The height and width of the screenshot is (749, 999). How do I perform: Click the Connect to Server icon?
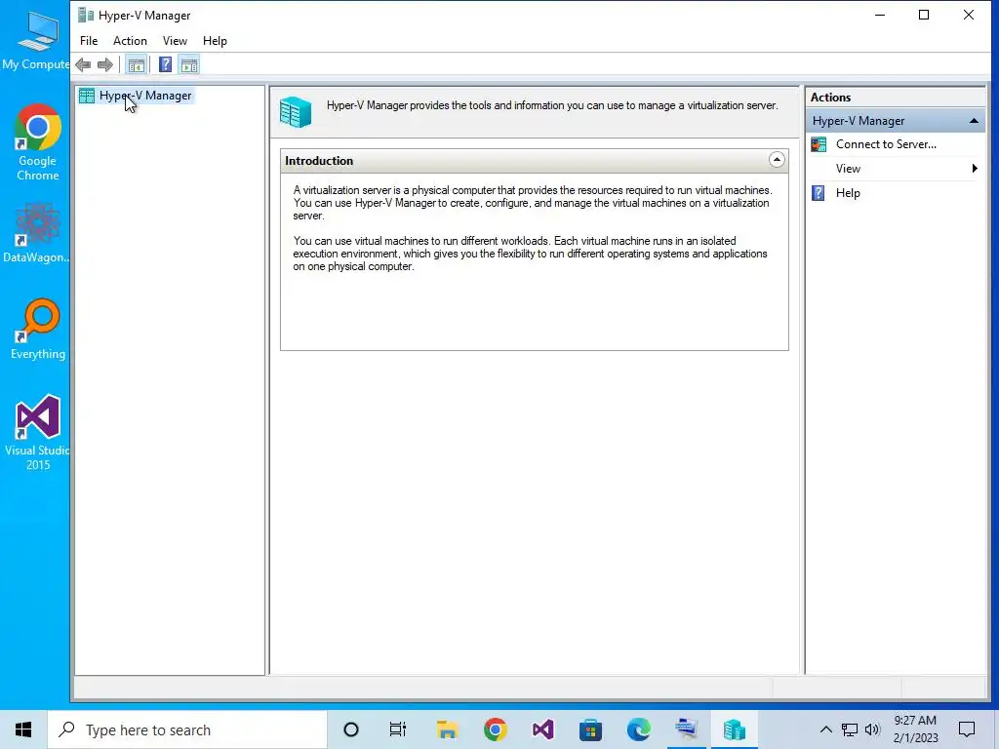pos(819,144)
